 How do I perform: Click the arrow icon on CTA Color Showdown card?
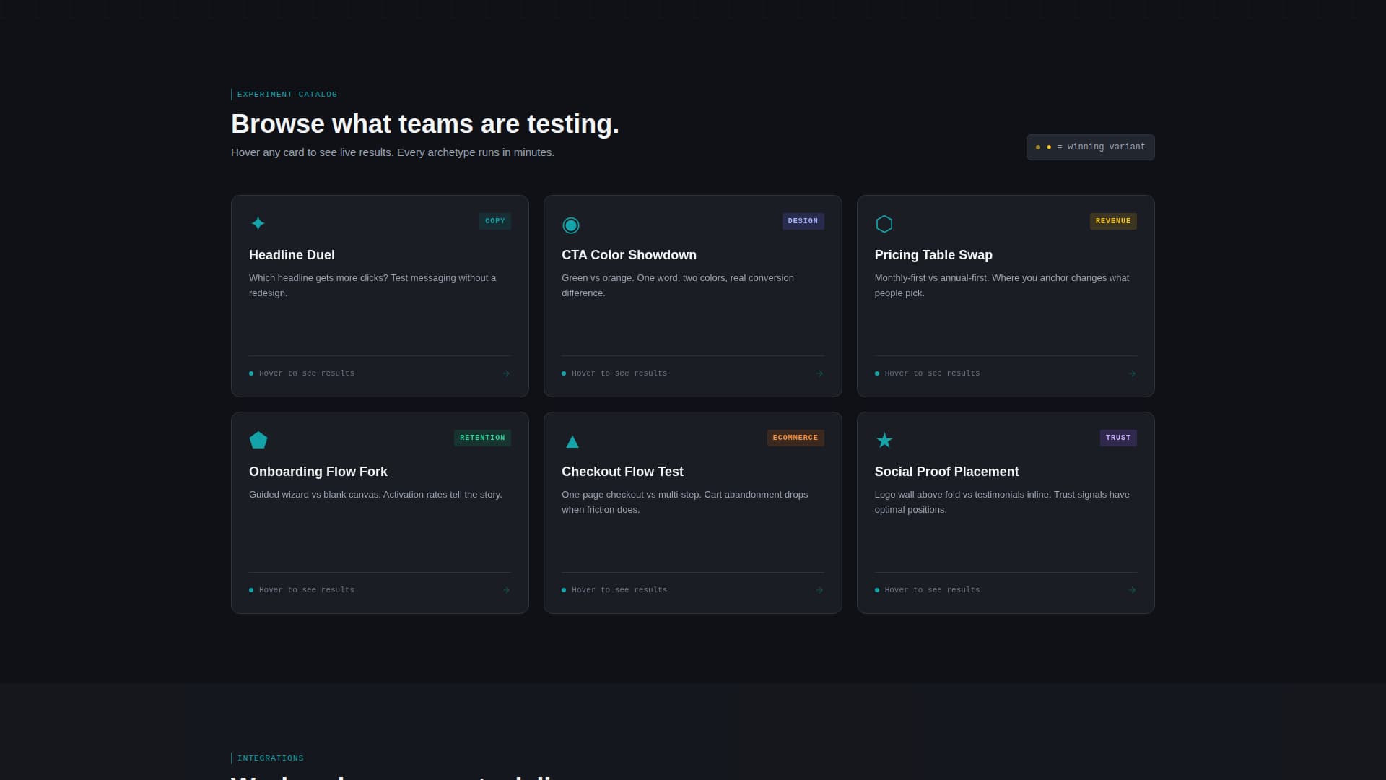pos(819,373)
